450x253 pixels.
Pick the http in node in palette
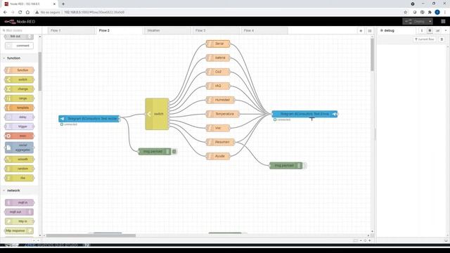19,221
